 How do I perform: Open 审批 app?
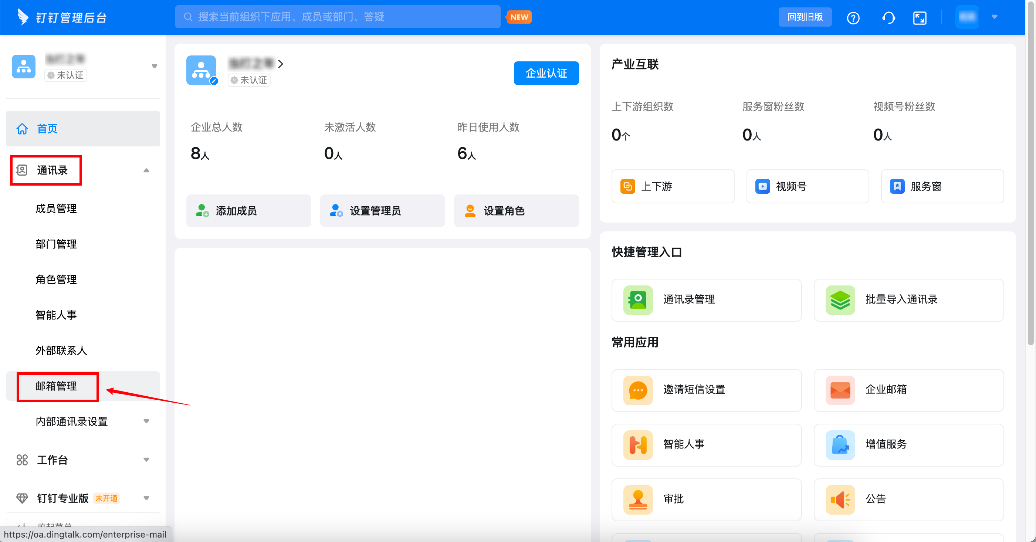tap(706, 499)
